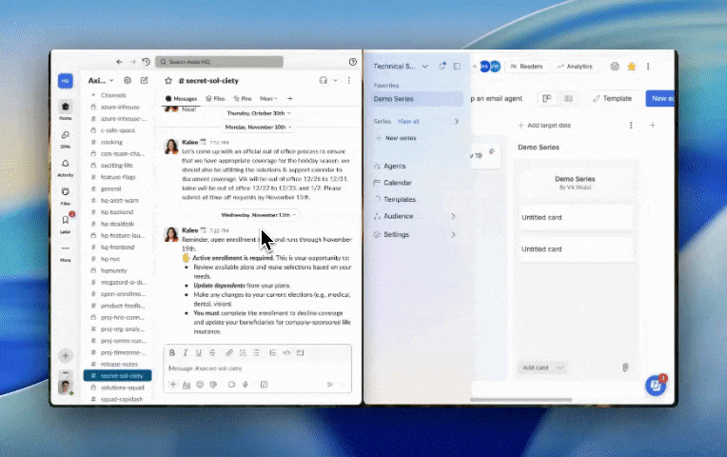Open the Slack history clock icon
Viewport: 727px width, 457px height.
pos(146,61)
